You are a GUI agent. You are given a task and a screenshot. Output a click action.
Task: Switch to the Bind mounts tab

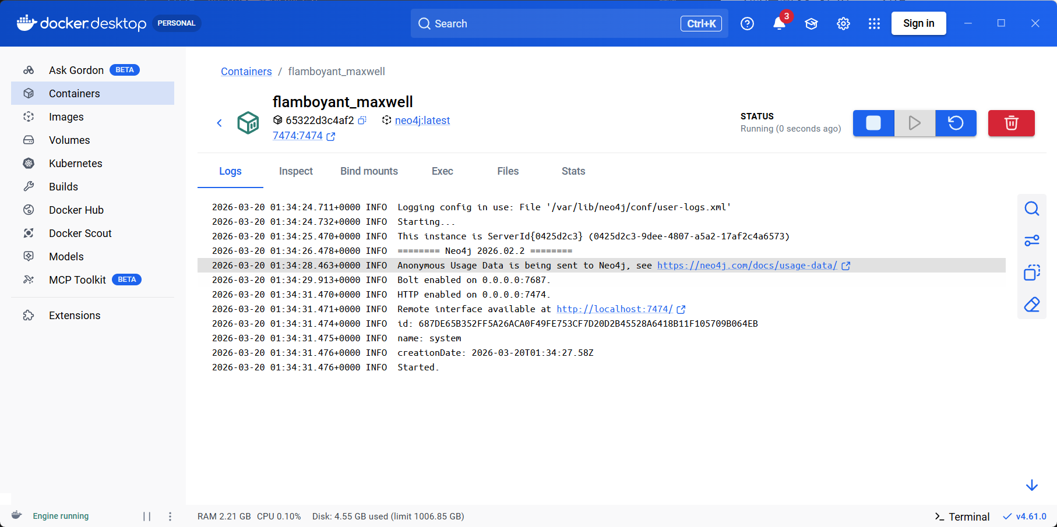tap(369, 171)
